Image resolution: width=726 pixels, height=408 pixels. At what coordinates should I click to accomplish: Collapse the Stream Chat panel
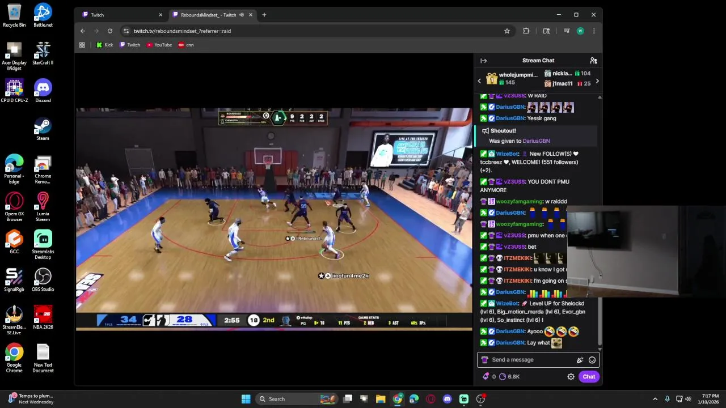pyautogui.click(x=483, y=61)
